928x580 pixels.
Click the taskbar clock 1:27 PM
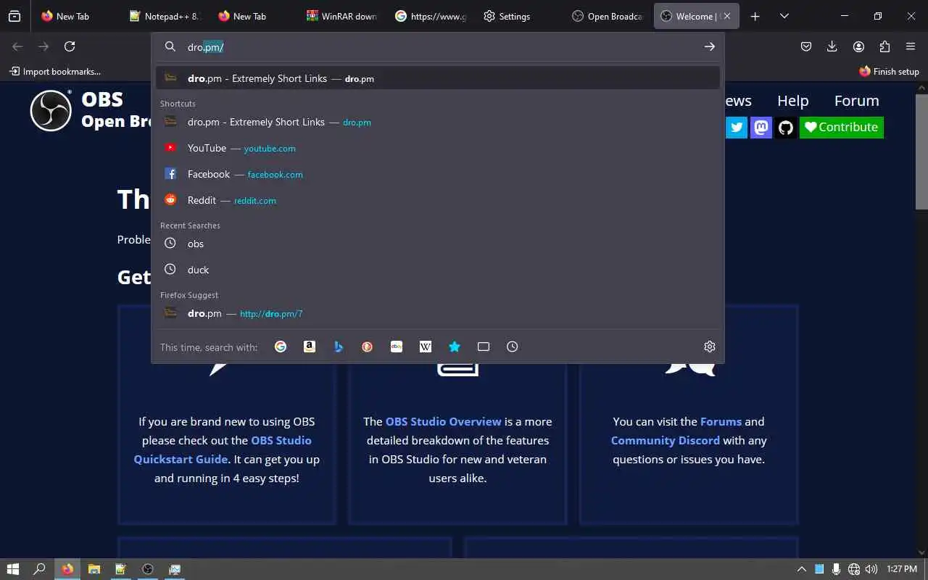pyautogui.click(x=901, y=569)
